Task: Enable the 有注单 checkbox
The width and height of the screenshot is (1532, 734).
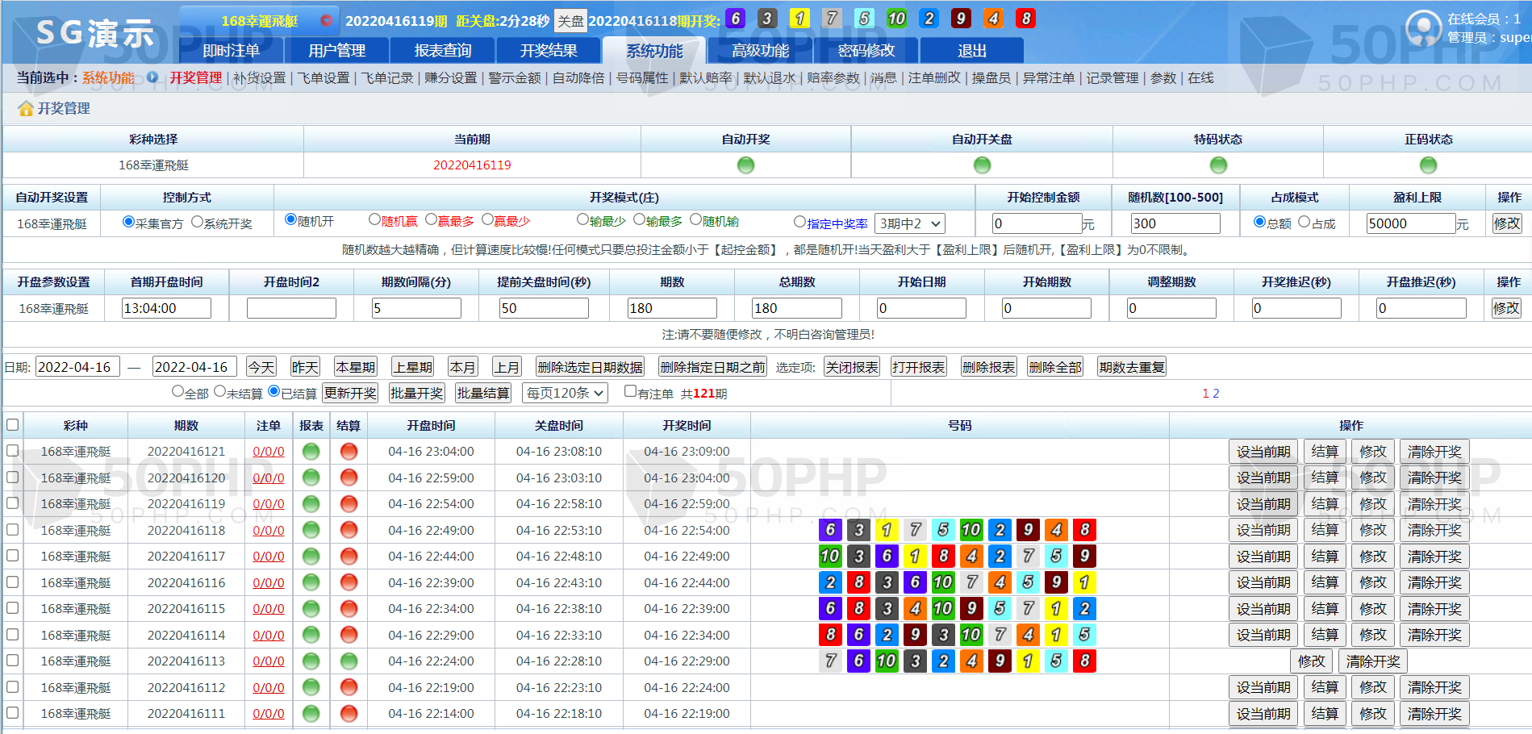Action: point(630,391)
